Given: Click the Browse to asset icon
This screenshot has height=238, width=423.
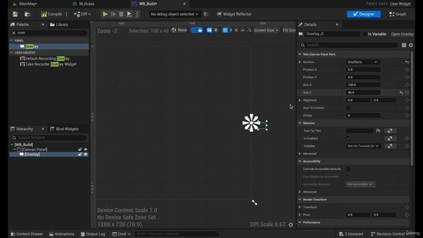Looking at the screenshot, I should click(27, 14).
